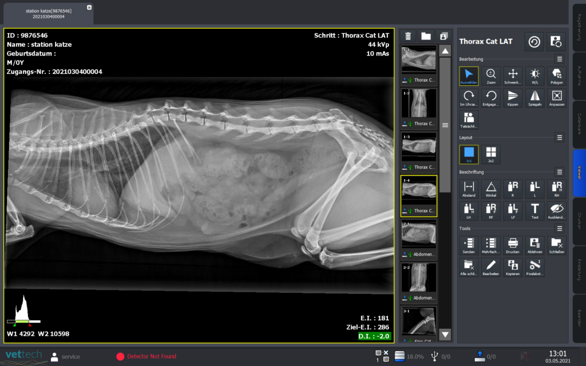Activate the Zoom magnifier tool
This screenshot has width=586, height=366.
pos(490,76)
